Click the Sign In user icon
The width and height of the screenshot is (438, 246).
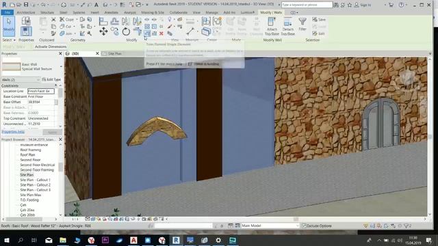357,5
